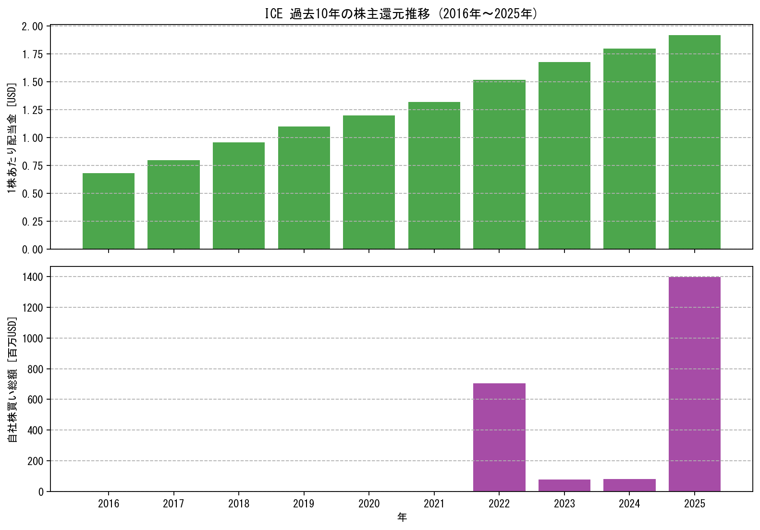The image size is (760, 530).
Task: Choose the green 2021 dividend bar
Action: point(434,176)
